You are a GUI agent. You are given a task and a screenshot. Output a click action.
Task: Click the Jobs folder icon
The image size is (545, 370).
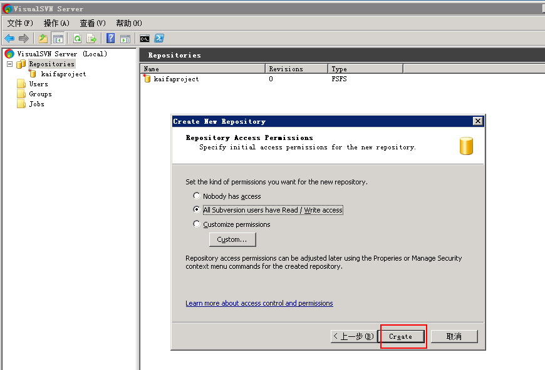[21, 104]
